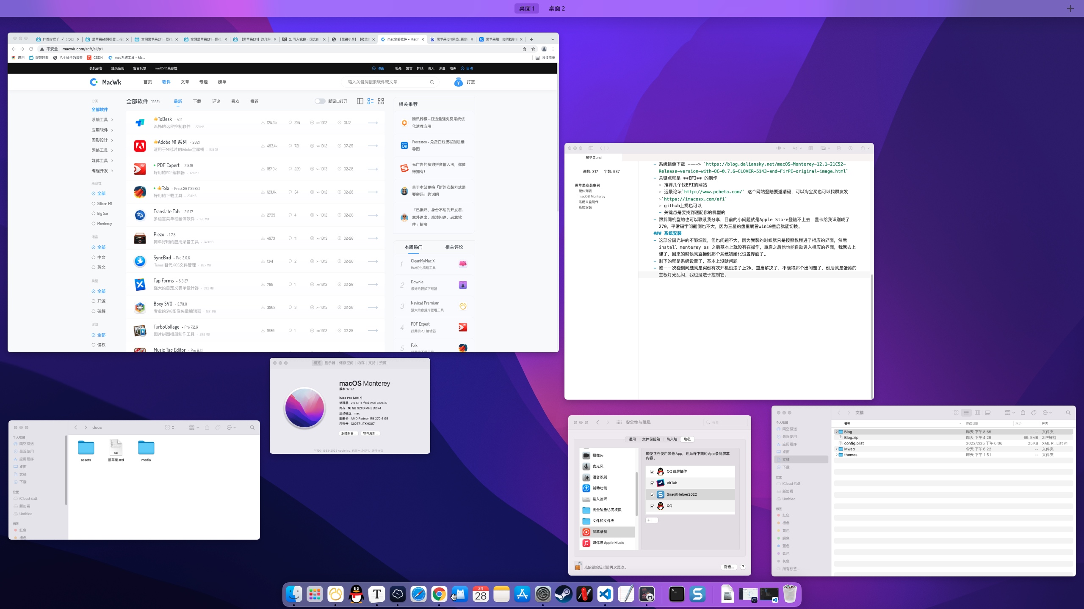1084x609 pixels.
Task: Expand the 系统工具 category chevron
Action: pyautogui.click(x=112, y=120)
